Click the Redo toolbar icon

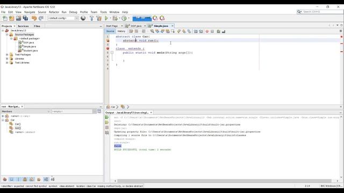point(41,18)
